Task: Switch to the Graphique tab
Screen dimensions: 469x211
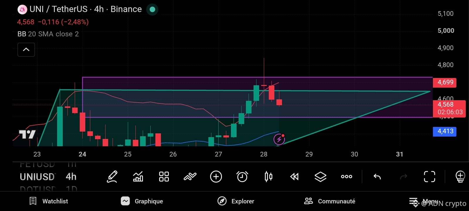Action: [142, 201]
